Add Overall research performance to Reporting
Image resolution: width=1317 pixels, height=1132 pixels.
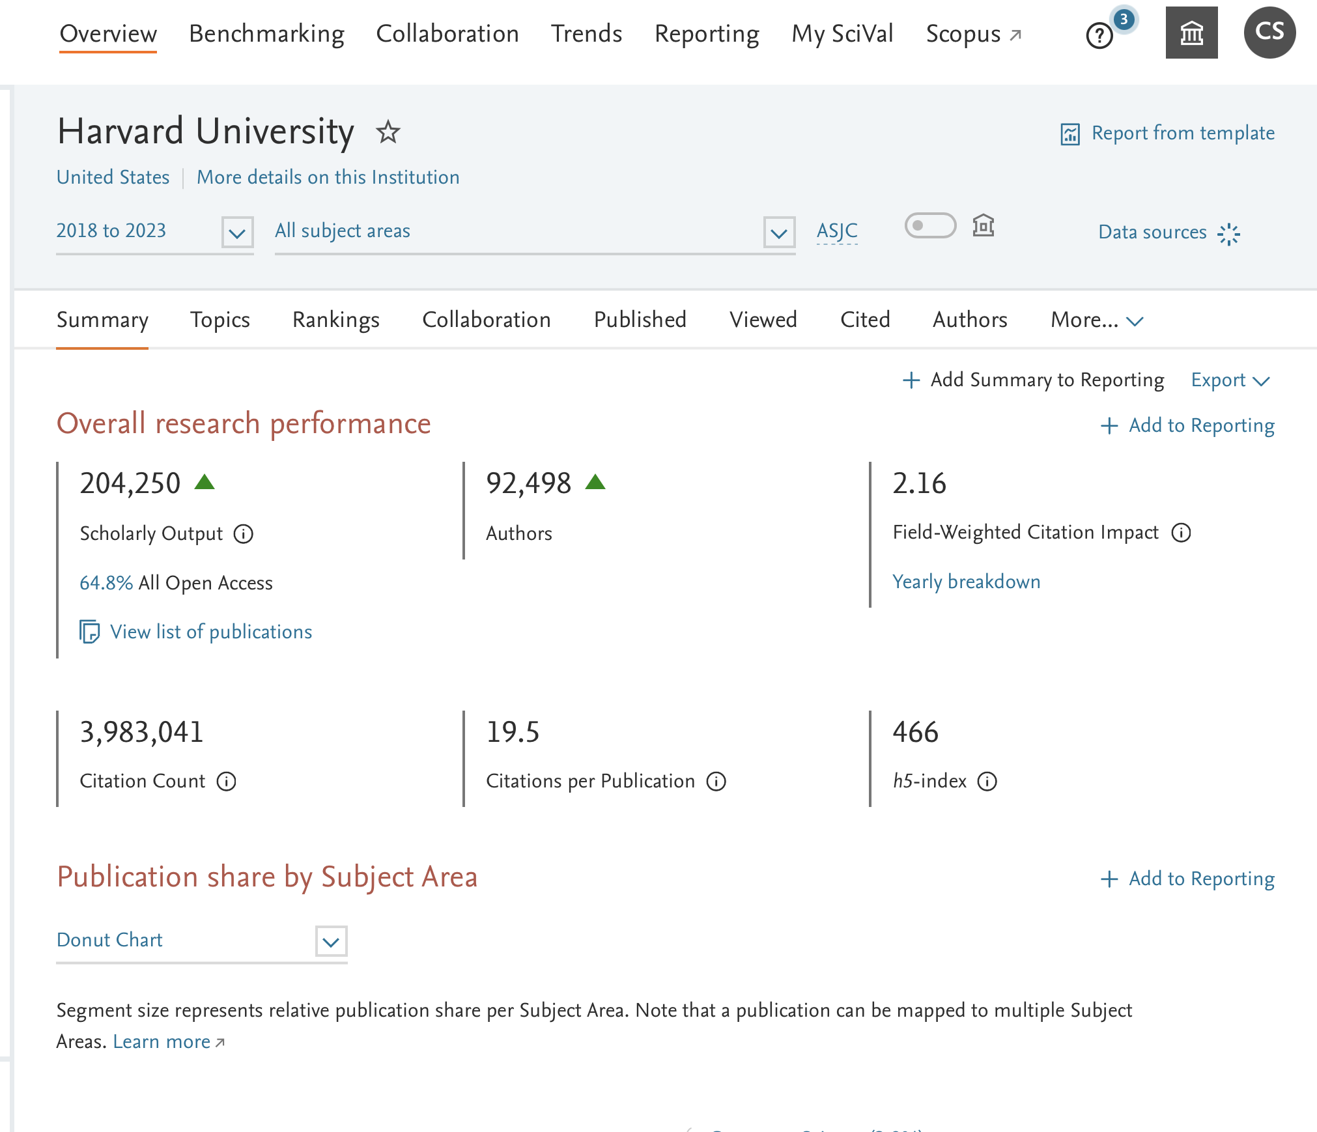[x=1202, y=426]
